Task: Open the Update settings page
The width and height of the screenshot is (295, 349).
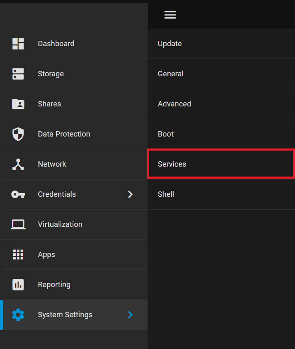Action: point(221,44)
